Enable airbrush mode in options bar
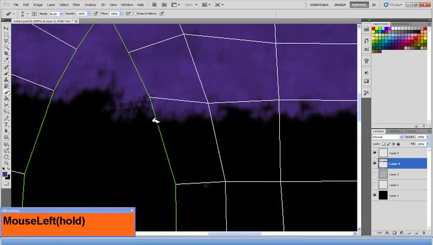Screen dimensions: 433x245 [128, 13]
